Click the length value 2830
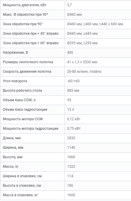 71,138
